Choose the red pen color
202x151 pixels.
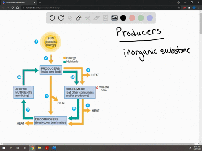coord(132,18)
